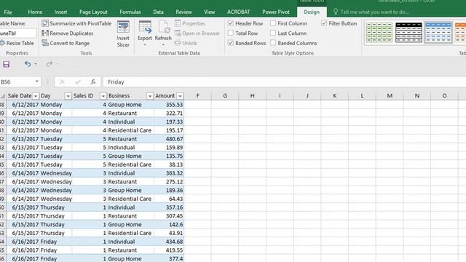The height and width of the screenshot is (262, 466).
Task: Open the Business filter dropdown
Action: (x=149, y=96)
